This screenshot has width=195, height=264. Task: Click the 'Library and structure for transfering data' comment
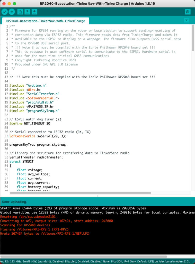tap(69, 153)
